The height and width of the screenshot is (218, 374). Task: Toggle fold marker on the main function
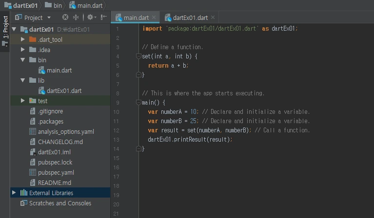(138, 103)
